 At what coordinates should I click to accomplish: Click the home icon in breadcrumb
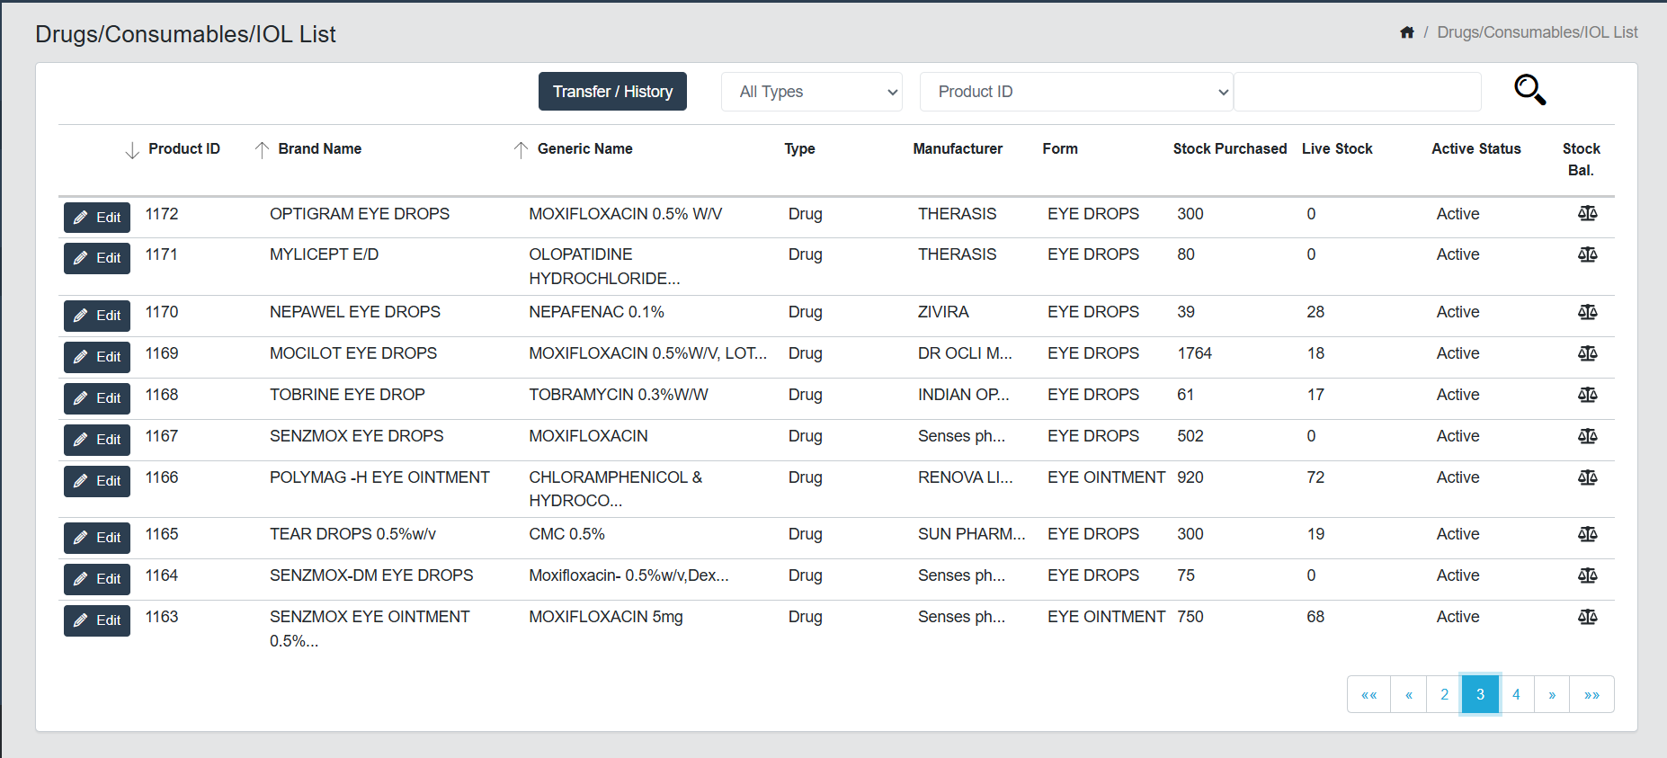[x=1407, y=32]
